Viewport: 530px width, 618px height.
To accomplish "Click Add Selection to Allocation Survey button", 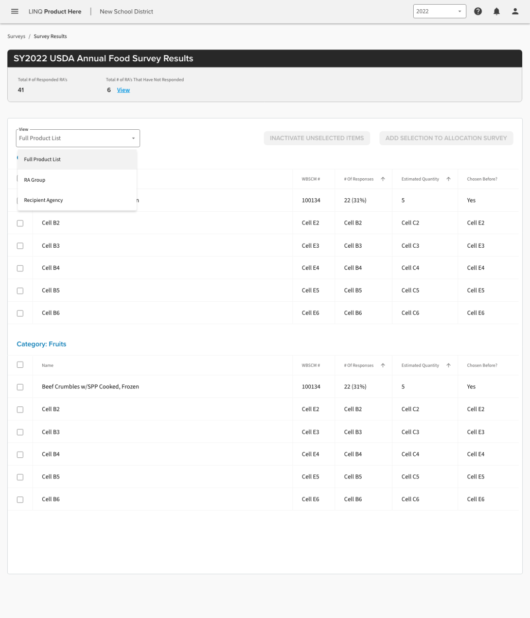I will coord(446,138).
